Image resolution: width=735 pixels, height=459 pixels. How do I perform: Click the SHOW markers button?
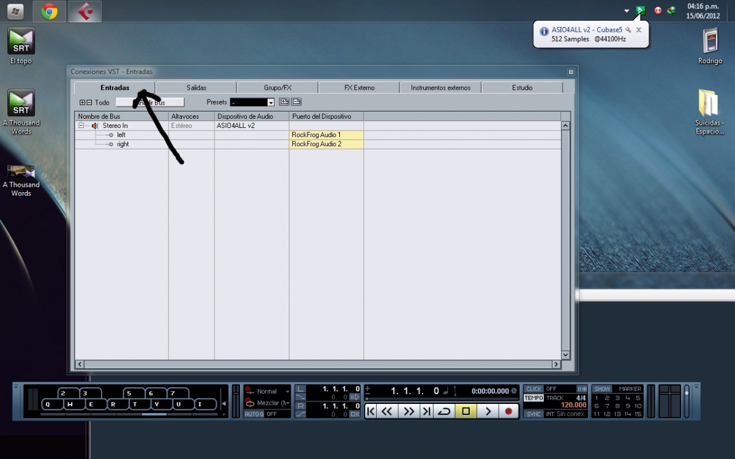(x=602, y=389)
